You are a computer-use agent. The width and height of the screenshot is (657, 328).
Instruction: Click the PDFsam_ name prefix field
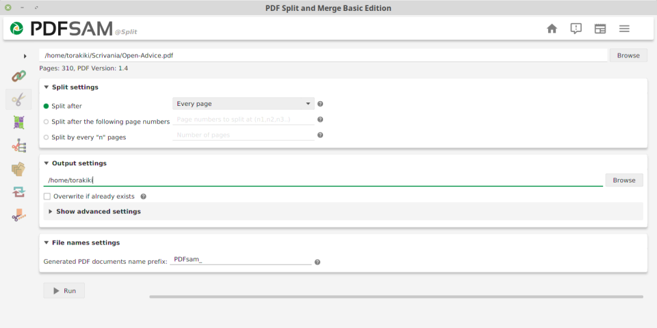click(240, 260)
